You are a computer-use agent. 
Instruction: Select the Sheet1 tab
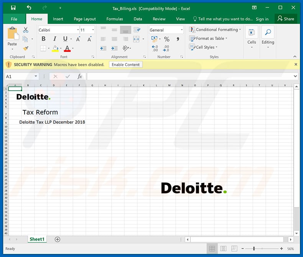point(37,239)
